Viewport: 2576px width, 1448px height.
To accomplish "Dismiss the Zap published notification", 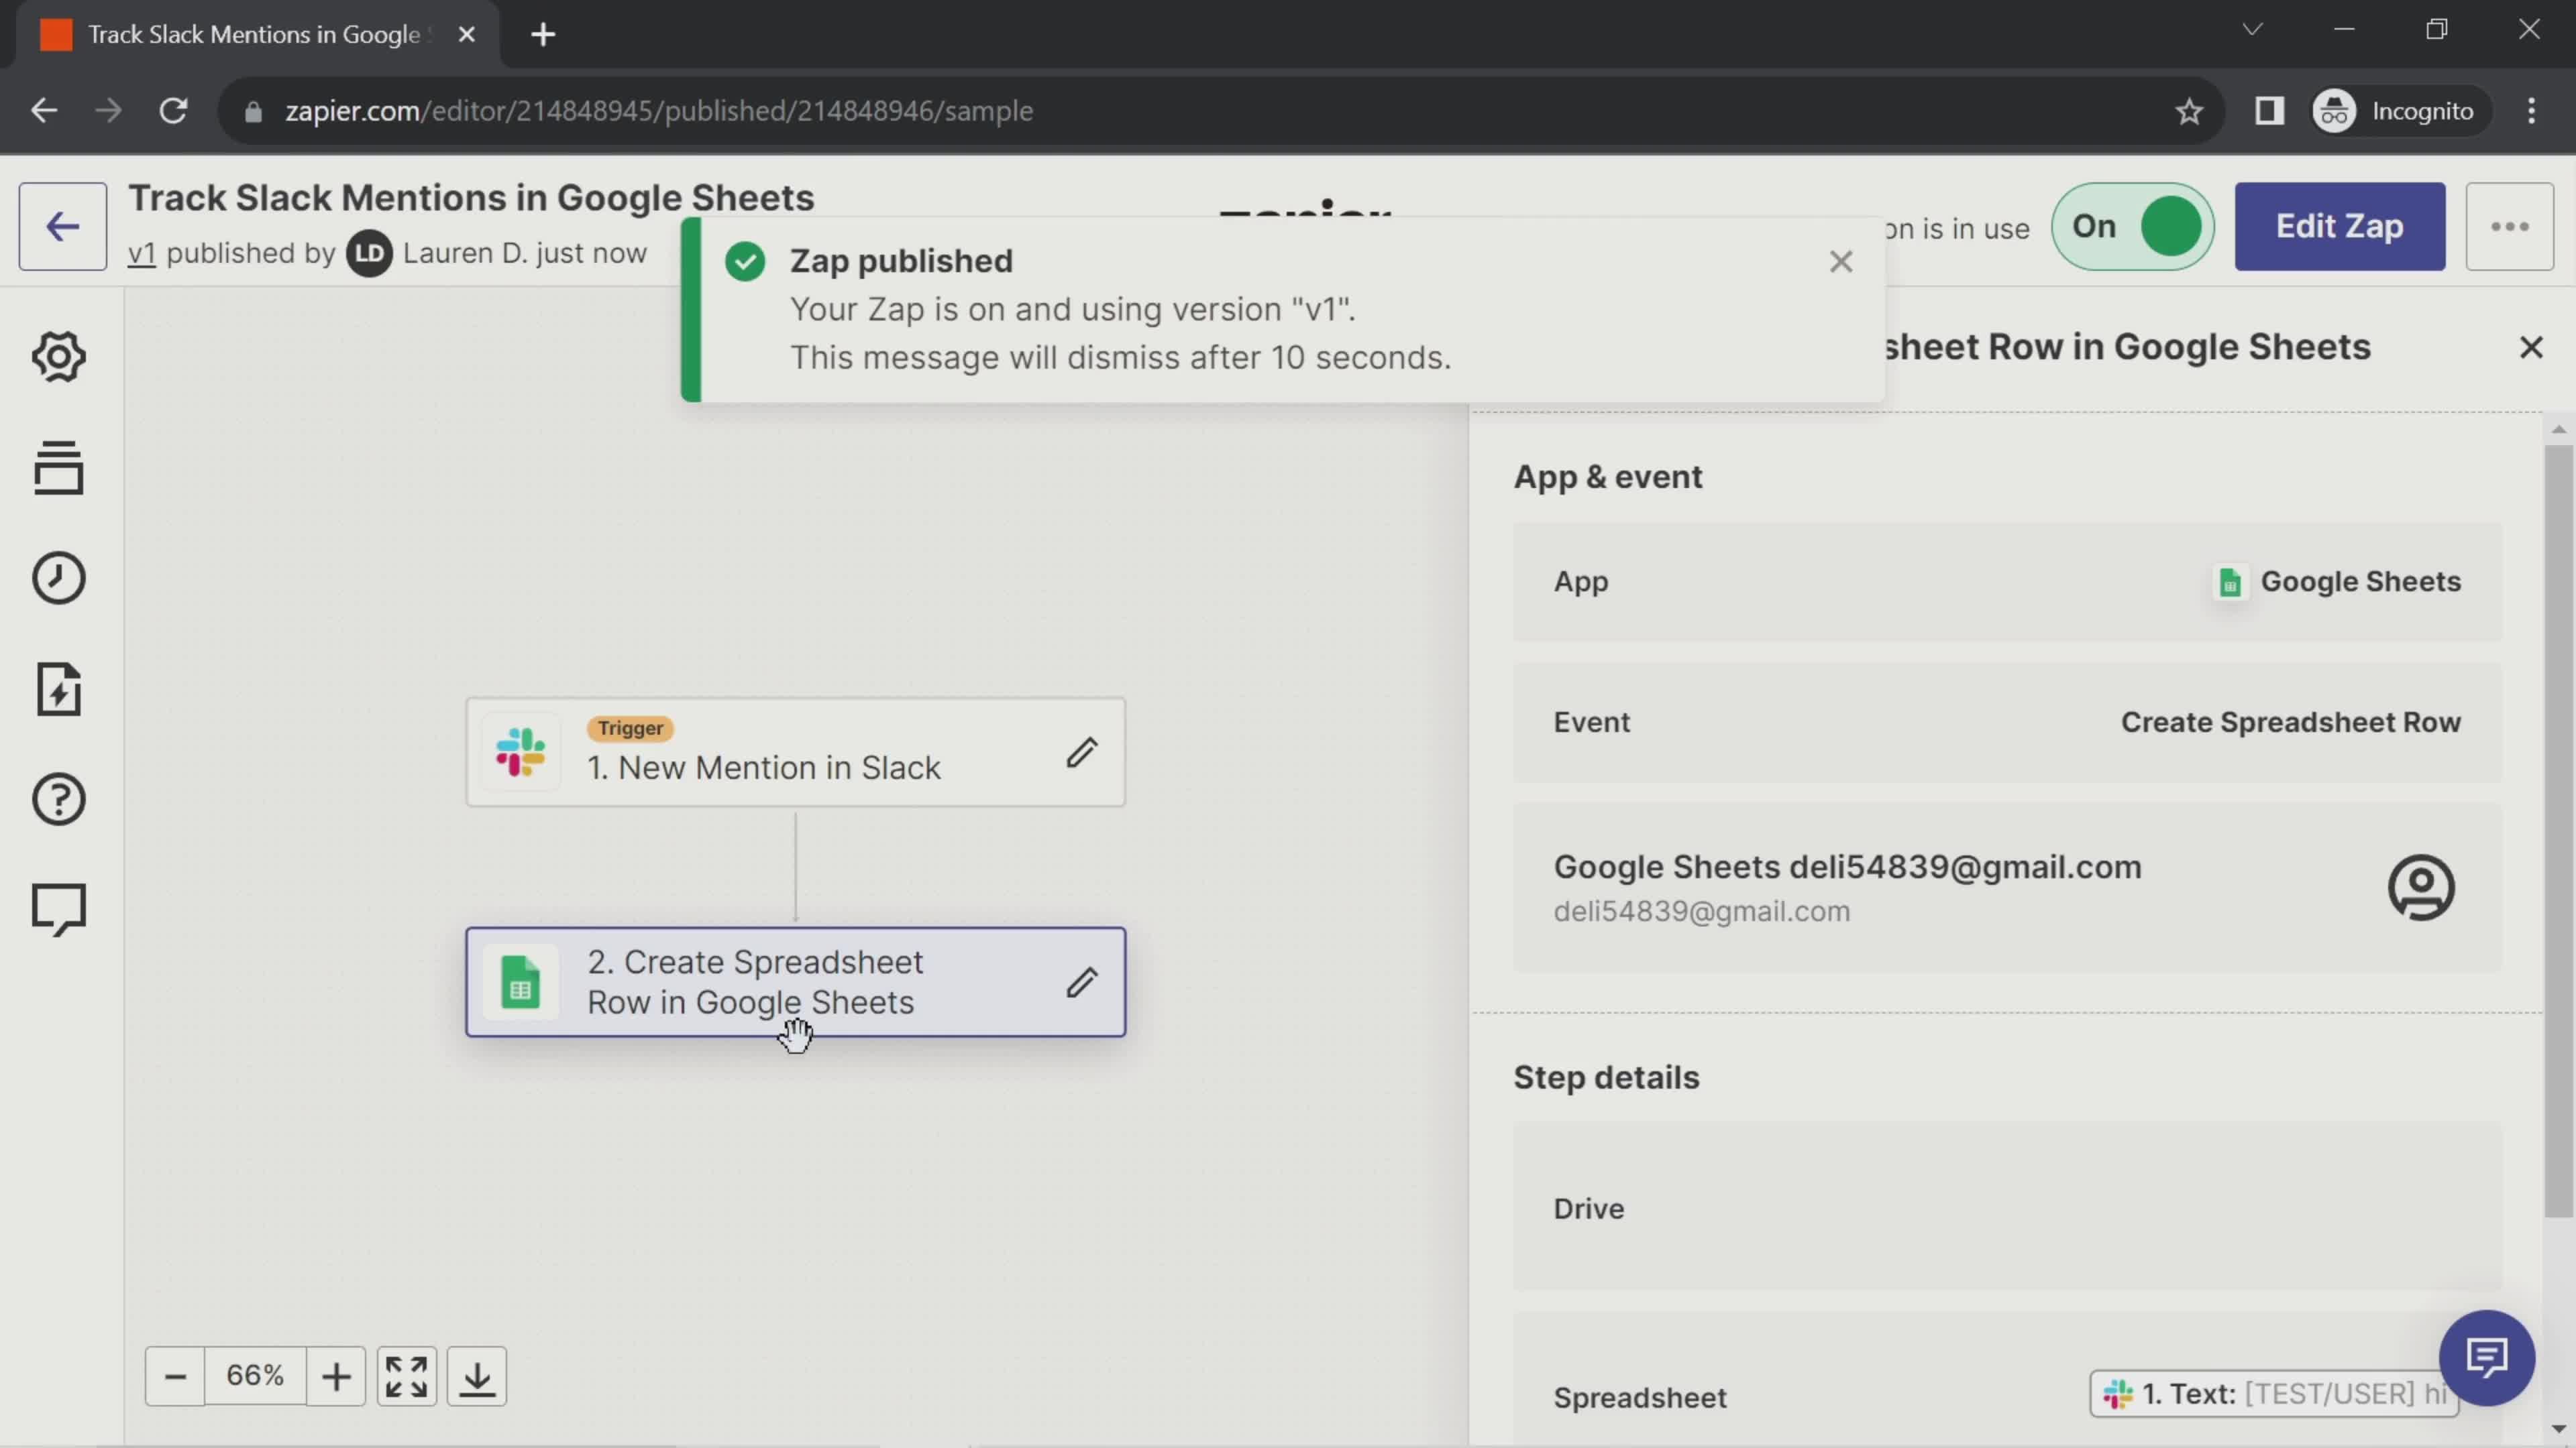I will click(x=1841, y=260).
